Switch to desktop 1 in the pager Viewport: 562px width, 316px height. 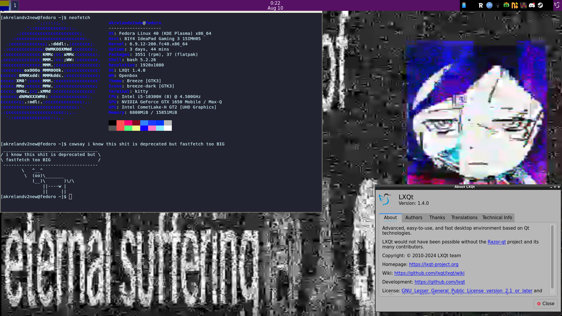[x=15, y=5]
